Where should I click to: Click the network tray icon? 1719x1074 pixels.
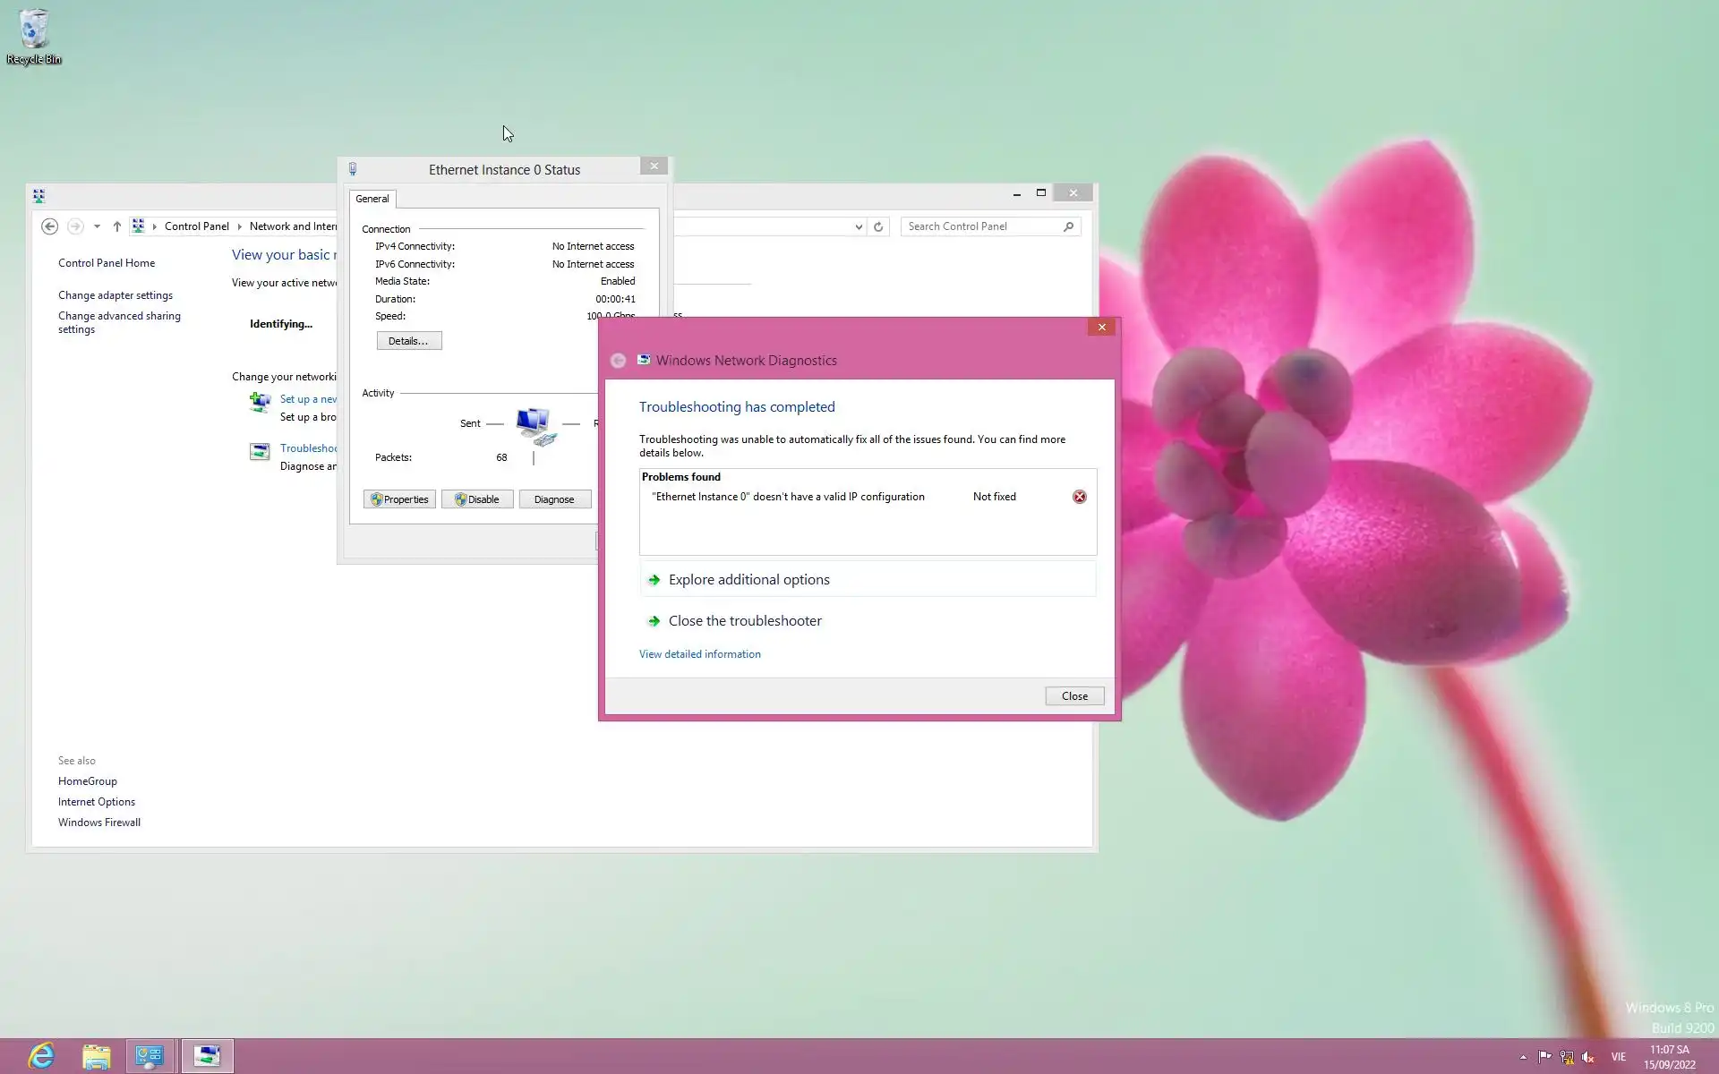1567,1057
